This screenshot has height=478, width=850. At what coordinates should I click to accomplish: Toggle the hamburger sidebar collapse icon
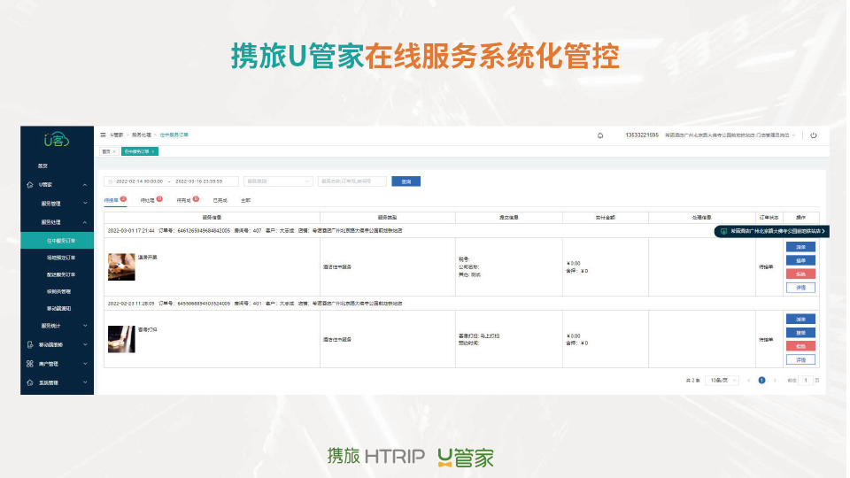[x=103, y=135]
